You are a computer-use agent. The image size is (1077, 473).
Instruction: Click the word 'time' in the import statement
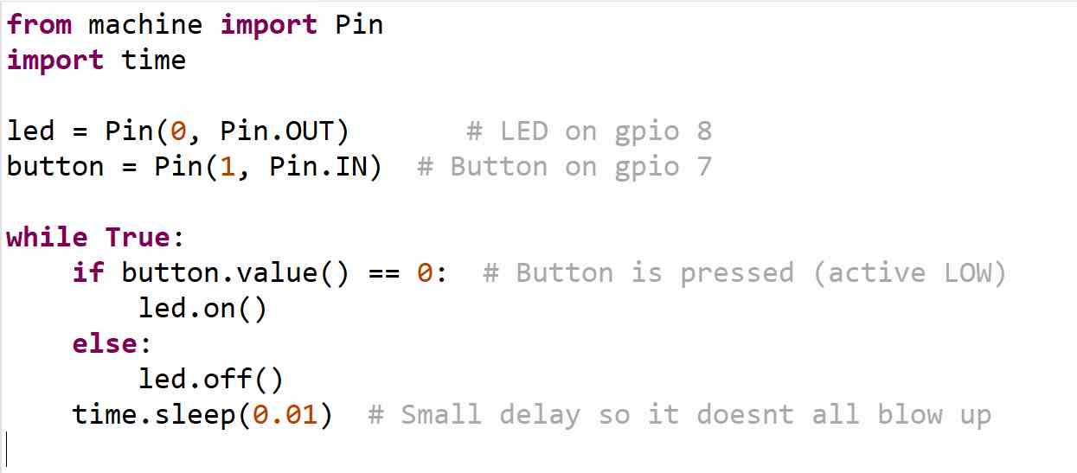[153, 60]
